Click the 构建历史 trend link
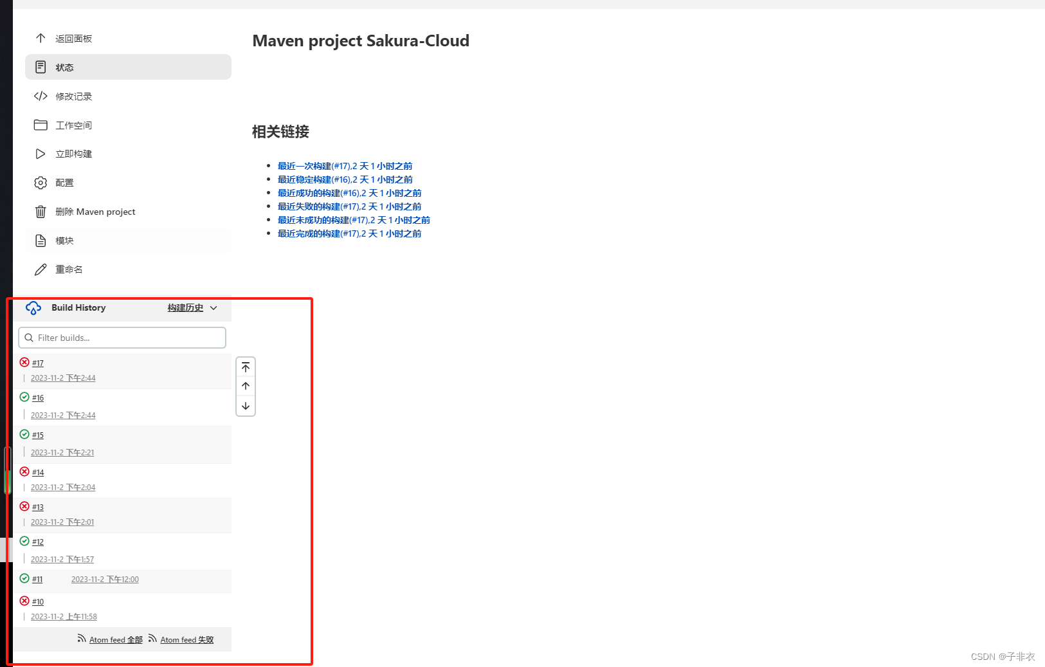 (x=185, y=308)
